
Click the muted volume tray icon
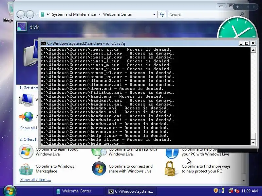click(236, 190)
